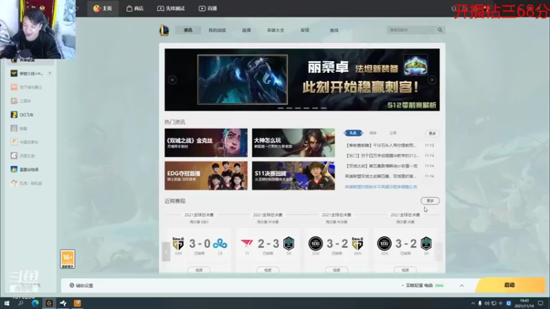Open EDG 3-2 GEN match video button
This screenshot has width=550, height=309.
click(x=336, y=270)
